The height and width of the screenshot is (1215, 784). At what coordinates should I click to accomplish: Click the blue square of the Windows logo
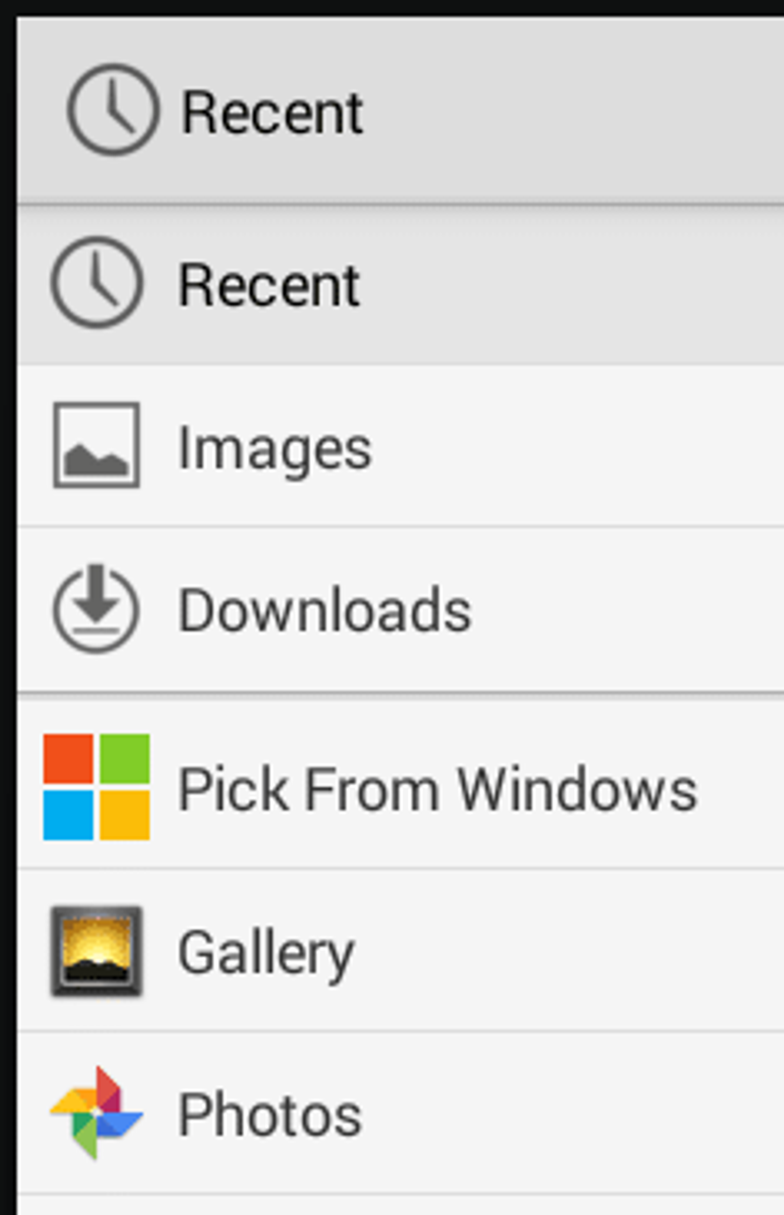(68, 815)
